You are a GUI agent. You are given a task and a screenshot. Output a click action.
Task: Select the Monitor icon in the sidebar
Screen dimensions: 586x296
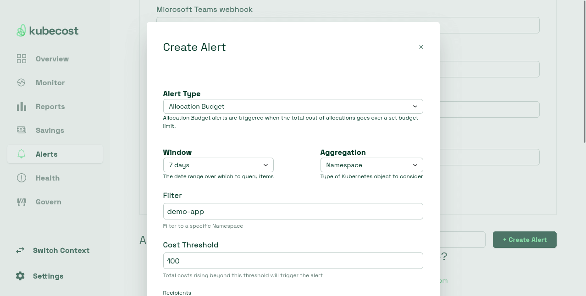[x=21, y=82]
